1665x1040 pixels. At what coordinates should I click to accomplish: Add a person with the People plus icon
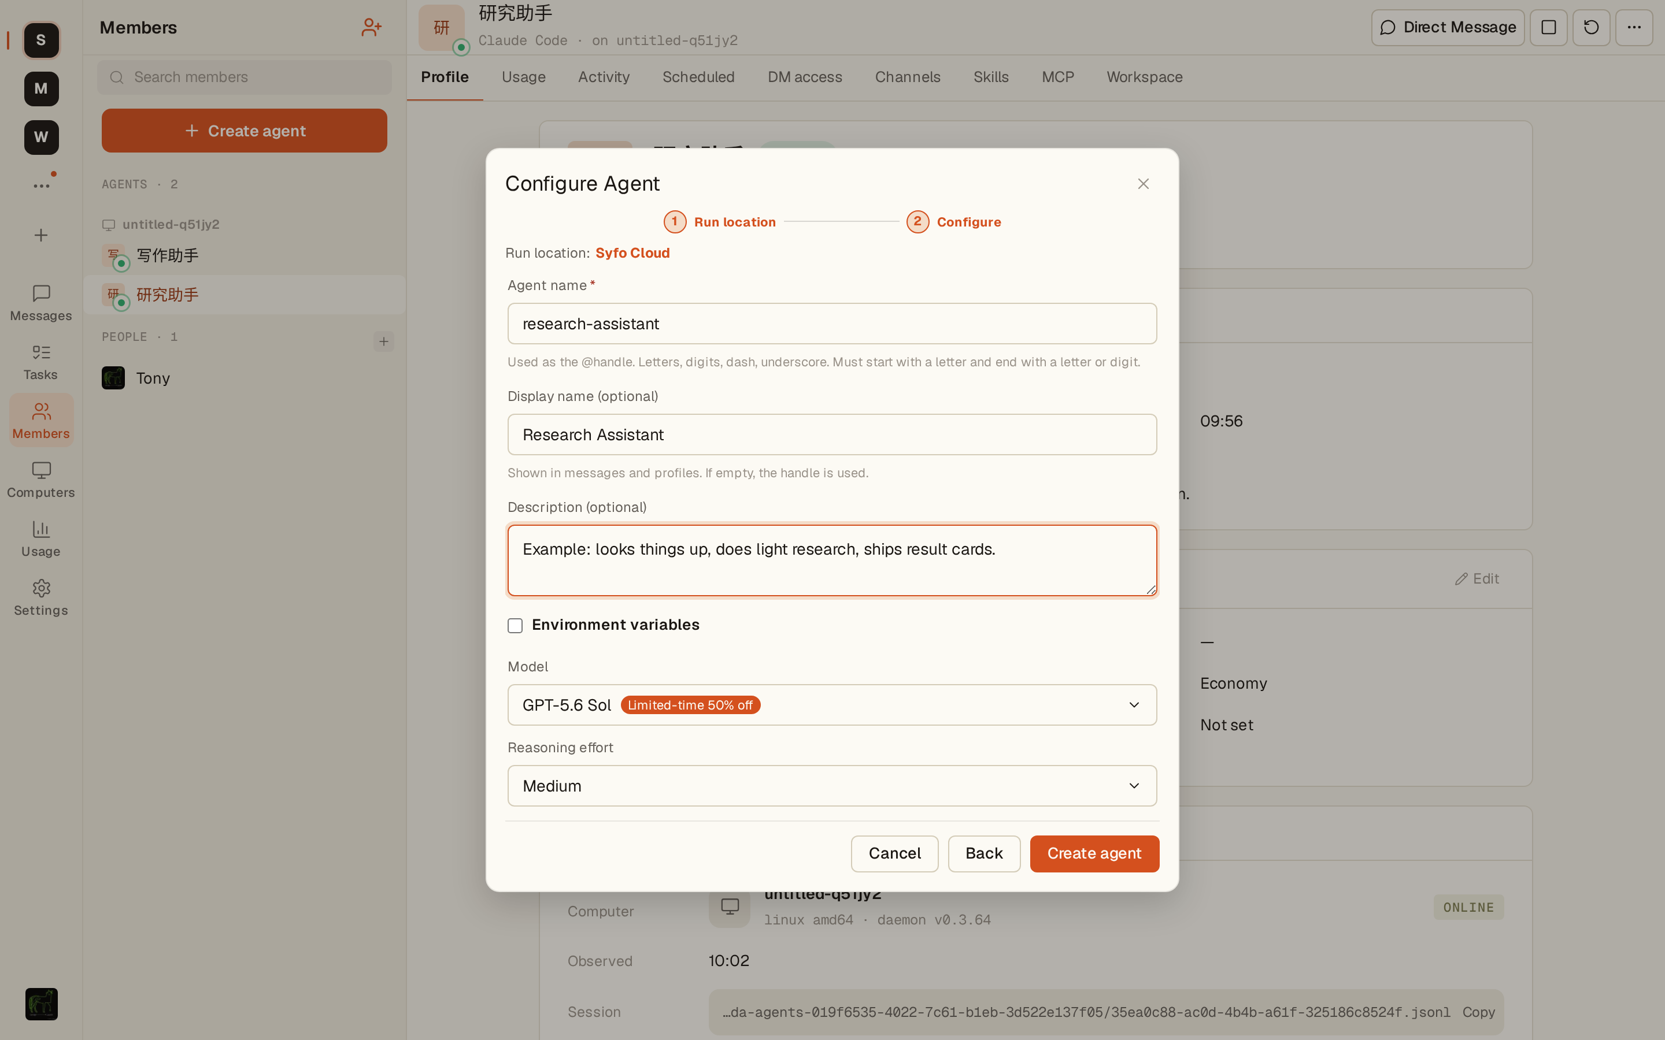tap(384, 341)
